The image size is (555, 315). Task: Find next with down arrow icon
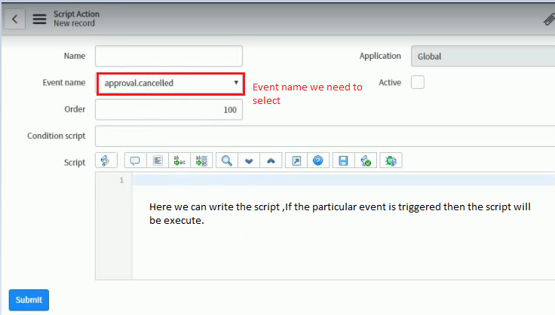249,161
